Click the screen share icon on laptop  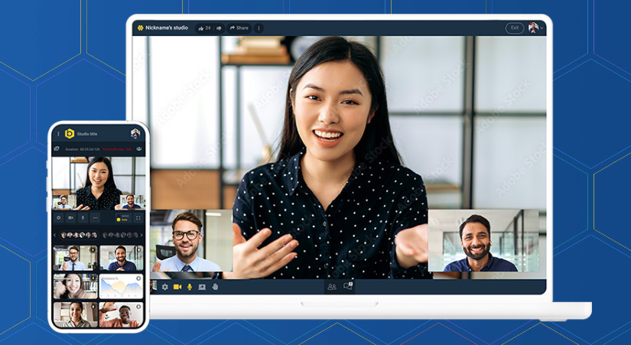(x=202, y=287)
